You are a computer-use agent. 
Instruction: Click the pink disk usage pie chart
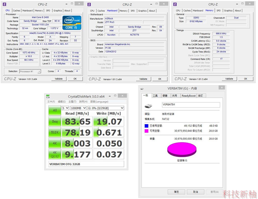(x=182, y=150)
